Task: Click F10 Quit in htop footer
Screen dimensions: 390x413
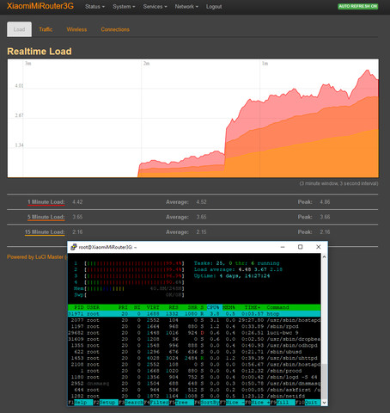Action: (x=308, y=403)
